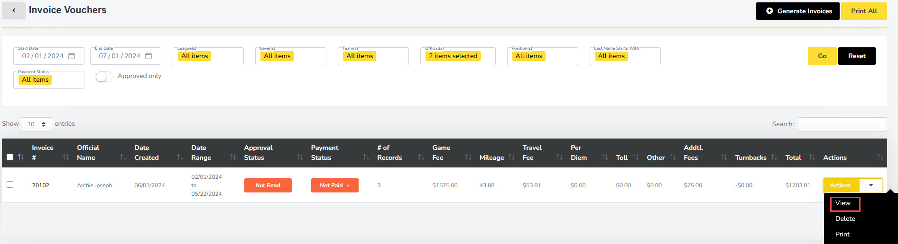Viewport: 898px width, 244px height.
Task: Open the Show entries count dropdown
Action: point(37,124)
